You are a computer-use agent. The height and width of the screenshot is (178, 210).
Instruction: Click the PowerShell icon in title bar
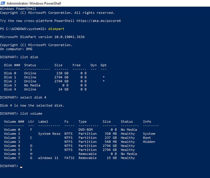coord(3,3)
